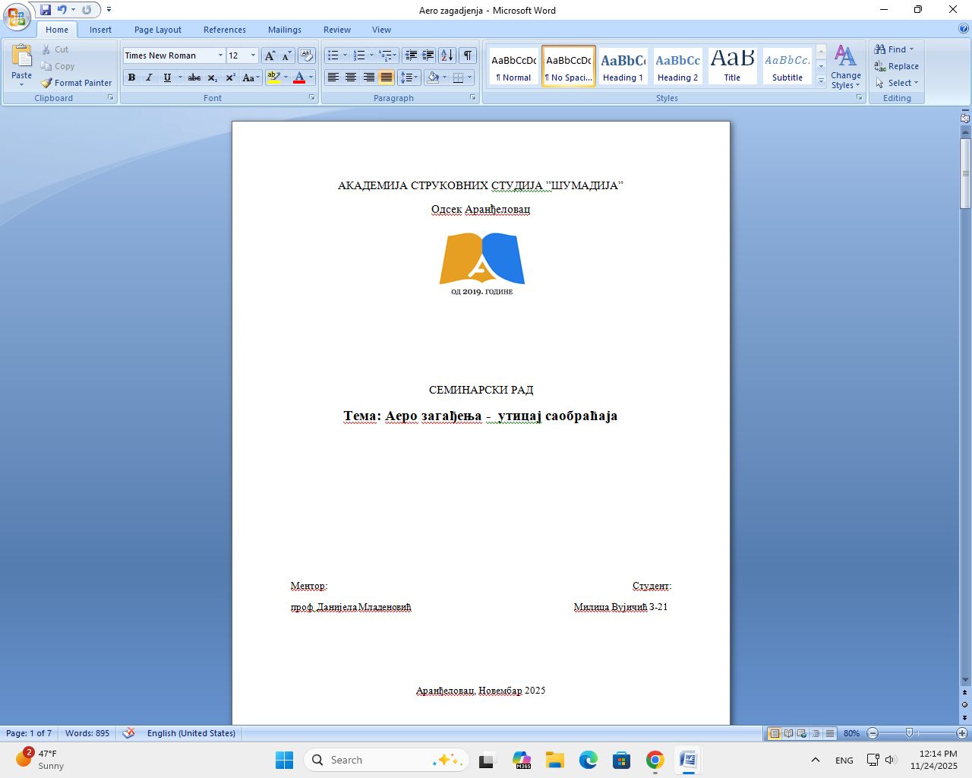This screenshot has height=778, width=972.
Task: Click the Center alignment icon
Action: [x=351, y=77]
